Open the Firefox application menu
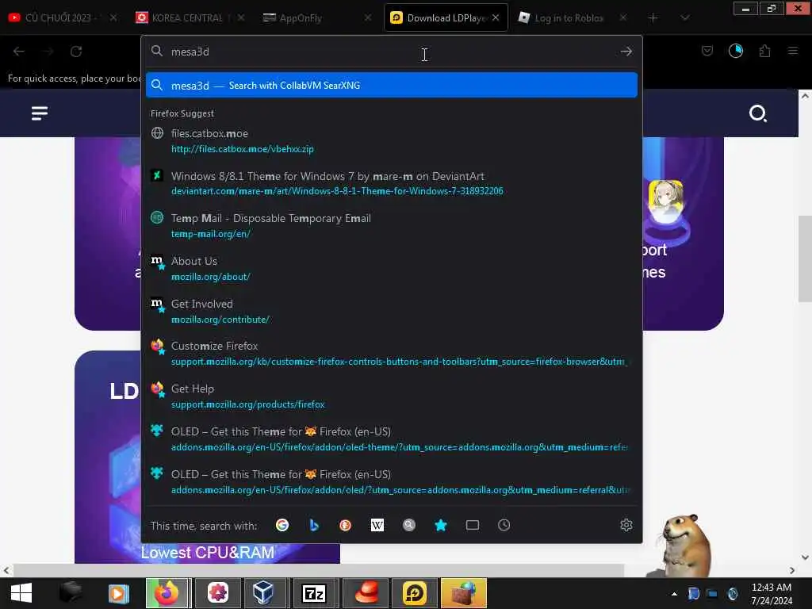812x609 pixels. 793,51
